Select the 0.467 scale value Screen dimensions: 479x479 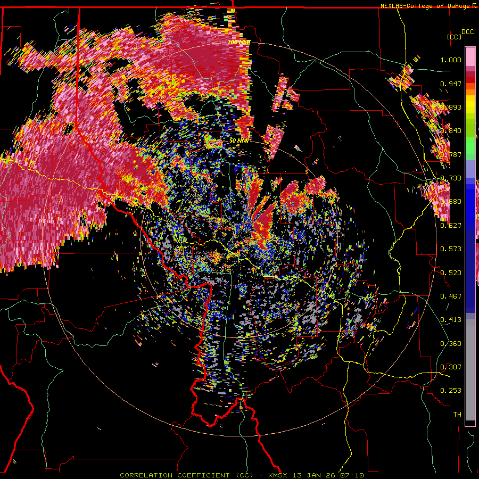[x=451, y=296]
